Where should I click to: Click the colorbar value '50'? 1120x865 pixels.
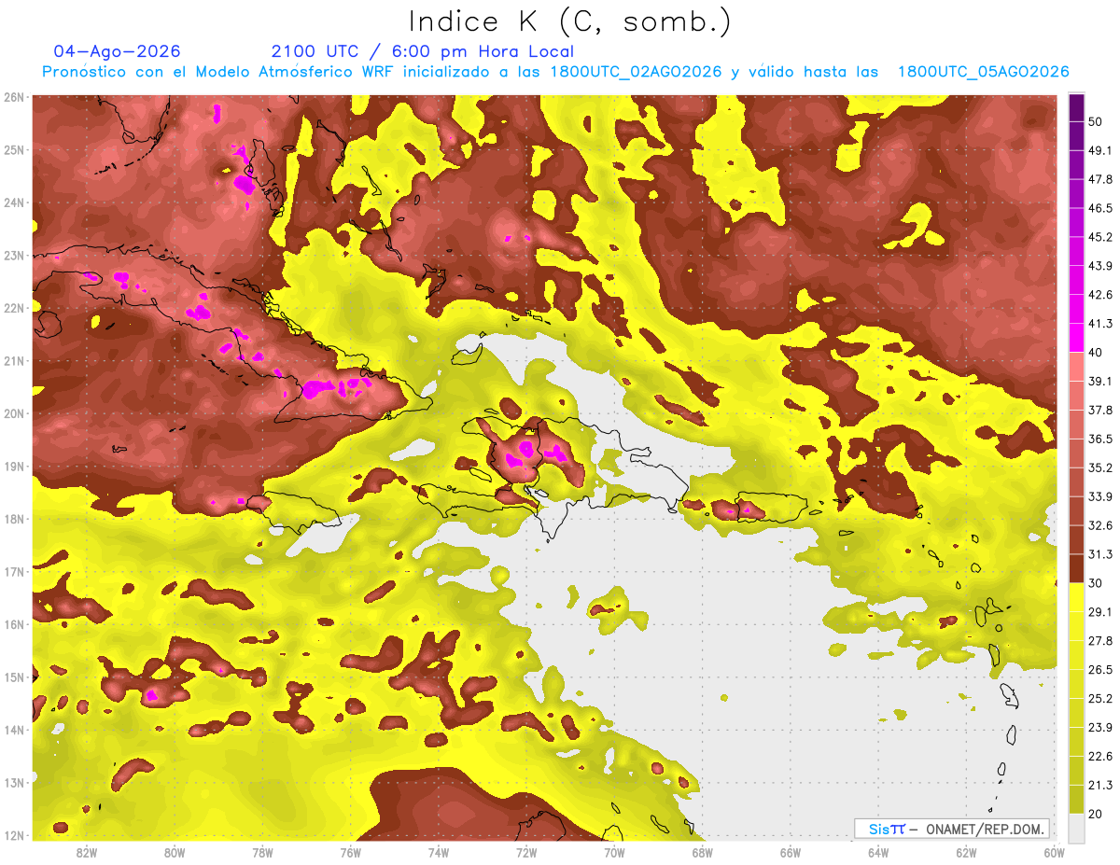(x=1097, y=122)
